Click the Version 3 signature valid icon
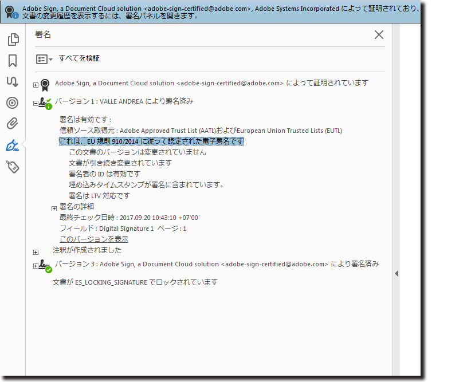475x382 pixels. pyautogui.click(x=45, y=266)
